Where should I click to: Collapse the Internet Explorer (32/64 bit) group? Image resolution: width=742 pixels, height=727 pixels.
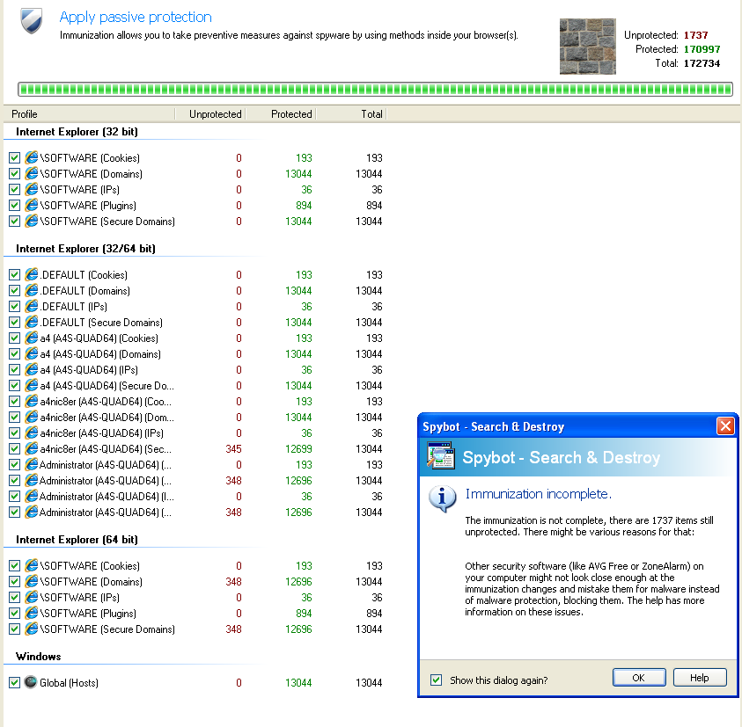tap(85, 249)
